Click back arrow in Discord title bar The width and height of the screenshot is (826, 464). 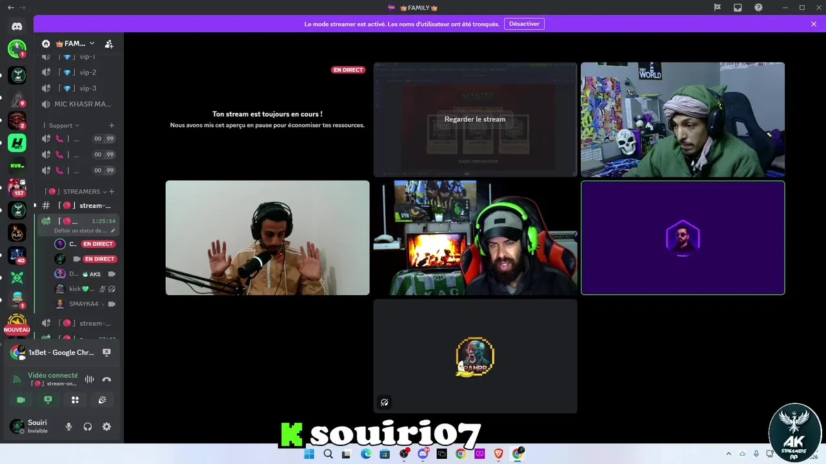click(10, 8)
